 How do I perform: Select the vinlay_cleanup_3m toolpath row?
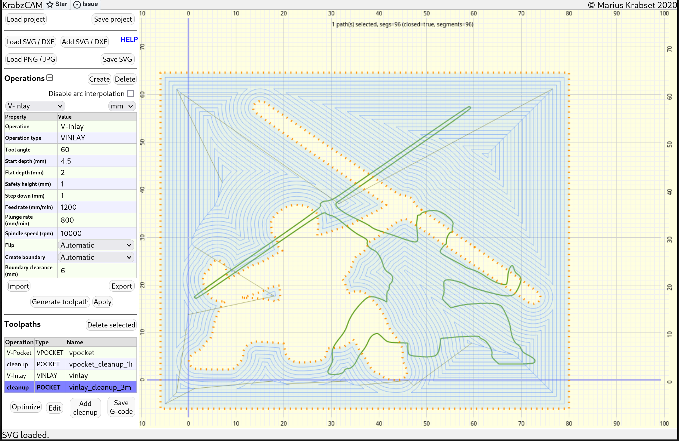70,387
